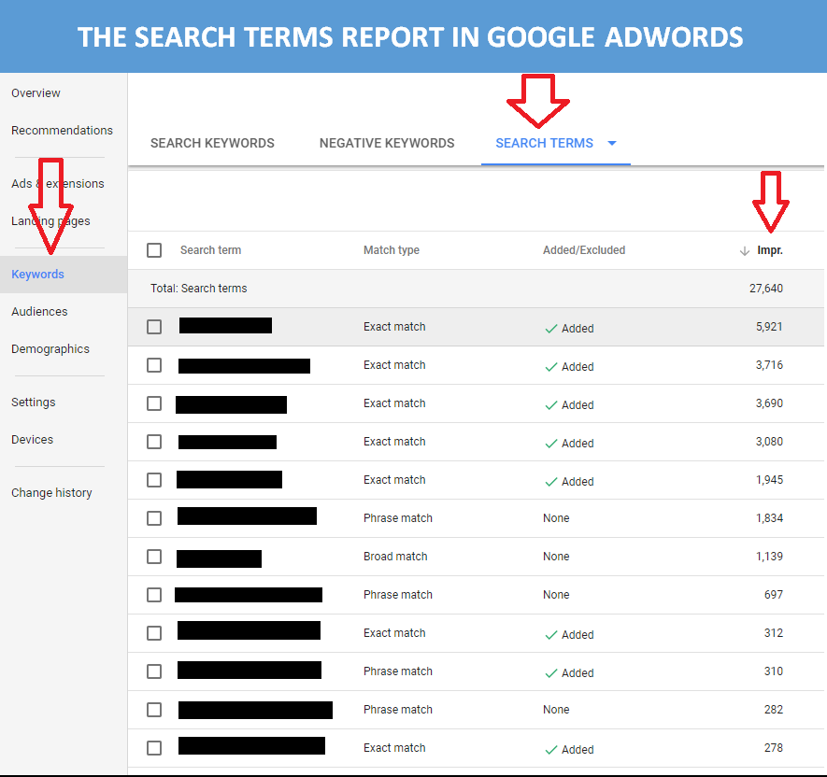Check the box for the 310 impressions row

point(154,671)
